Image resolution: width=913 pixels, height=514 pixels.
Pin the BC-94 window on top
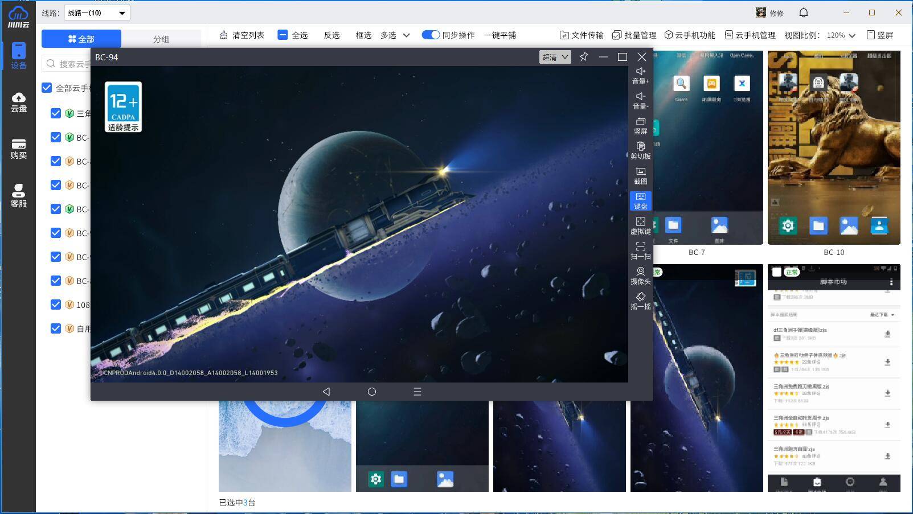(x=584, y=57)
